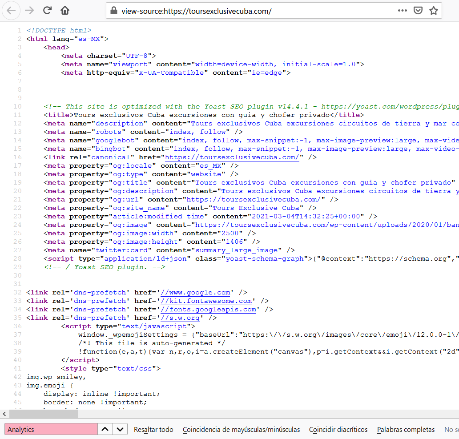Image resolution: width=459 pixels, height=439 pixels.
Task: Click the 'This file is auto-generated' comment
Action: pyautogui.click(x=151, y=343)
